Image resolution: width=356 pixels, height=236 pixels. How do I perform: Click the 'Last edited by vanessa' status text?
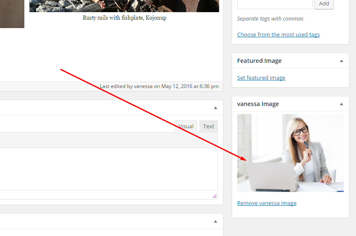coord(159,86)
